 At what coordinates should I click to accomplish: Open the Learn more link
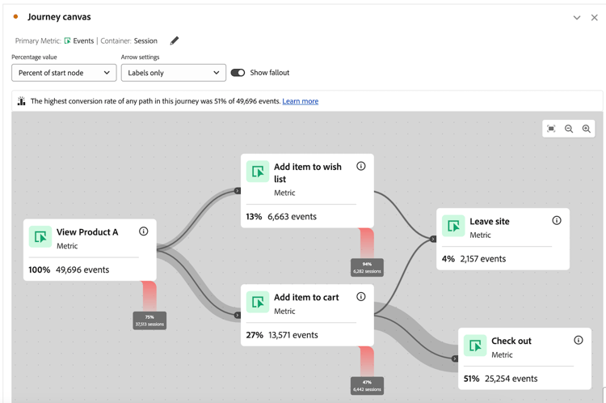point(301,101)
